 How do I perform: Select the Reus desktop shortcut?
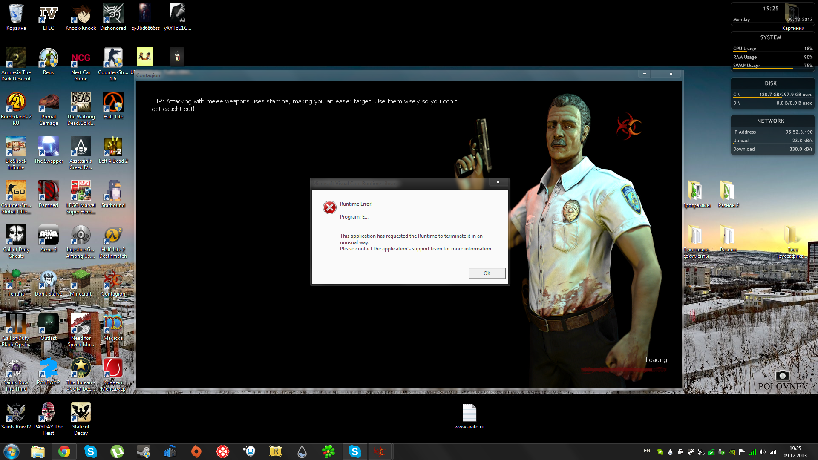point(49,61)
